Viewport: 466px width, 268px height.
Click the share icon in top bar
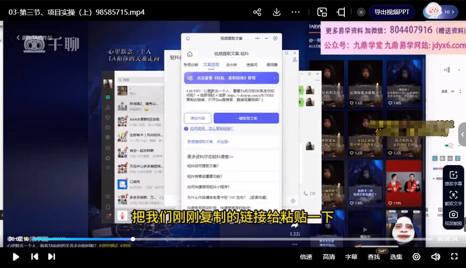point(257,12)
